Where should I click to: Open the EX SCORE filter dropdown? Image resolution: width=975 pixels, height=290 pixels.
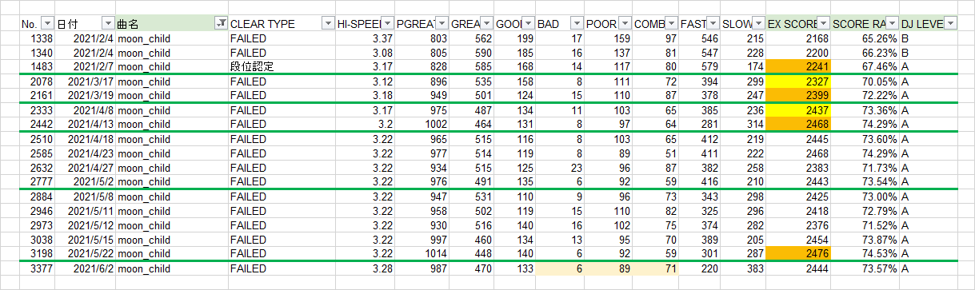tap(823, 24)
